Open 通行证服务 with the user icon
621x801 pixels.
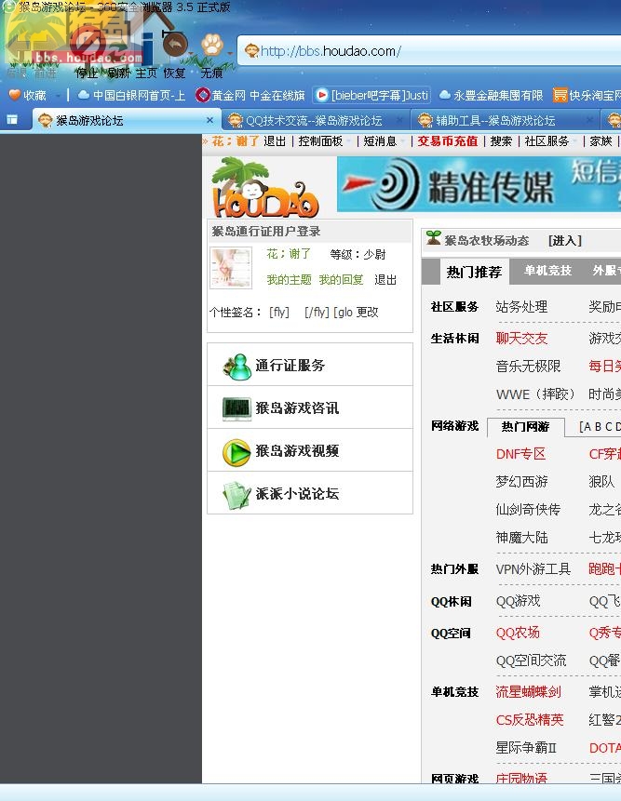click(x=310, y=365)
